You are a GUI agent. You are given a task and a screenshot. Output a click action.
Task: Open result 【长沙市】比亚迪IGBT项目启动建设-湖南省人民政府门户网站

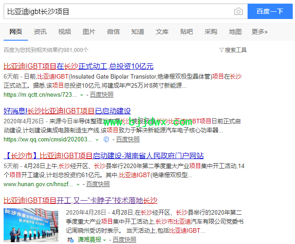pyautogui.click(x=103, y=156)
